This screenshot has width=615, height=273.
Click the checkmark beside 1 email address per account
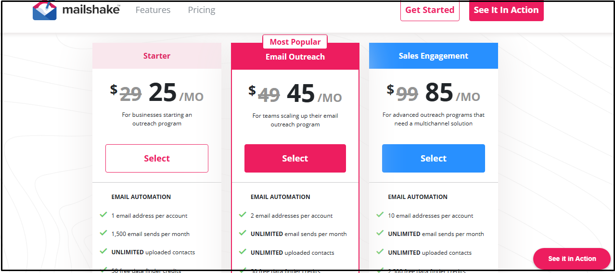(x=103, y=215)
